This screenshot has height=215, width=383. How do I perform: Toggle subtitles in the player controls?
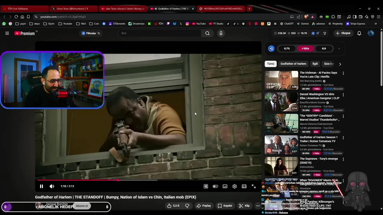point(225,186)
